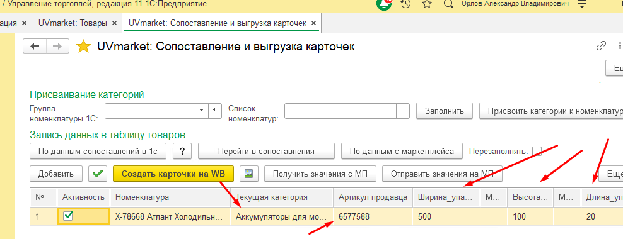This screenshot has width=623, height=239.
Task: Open the history clock icon
Action: click(x=405, y=4)
